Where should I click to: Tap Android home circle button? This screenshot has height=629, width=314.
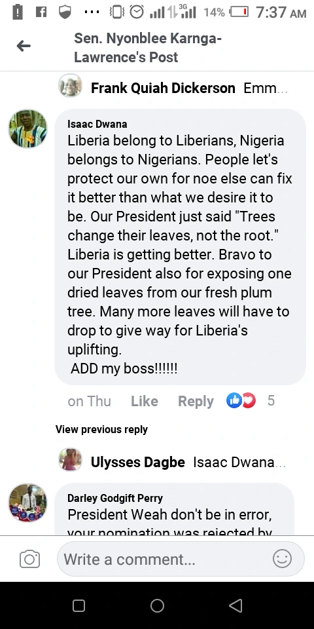157,605
